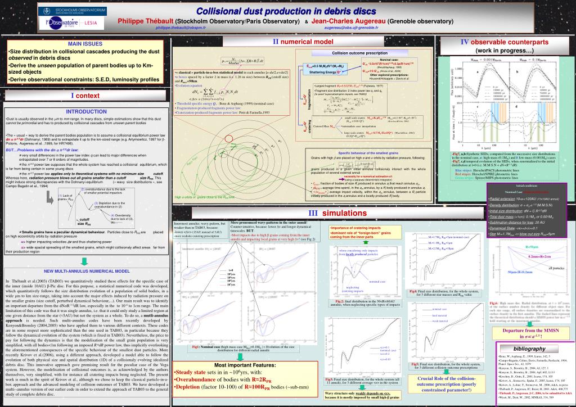Select the MAIN ISSUES heading
Viewport: 576px width, 407px height.
click(x=85, y=44)
